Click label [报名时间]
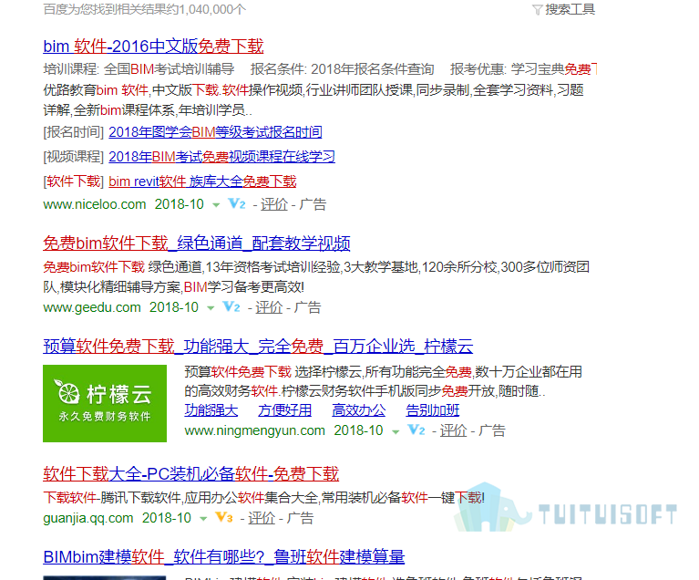The width and height of the screenshot is (699, 580). point(74,132)
